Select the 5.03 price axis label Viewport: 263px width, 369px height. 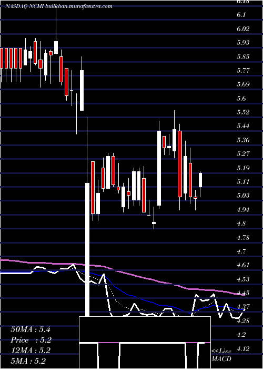[x=243, y=196]
